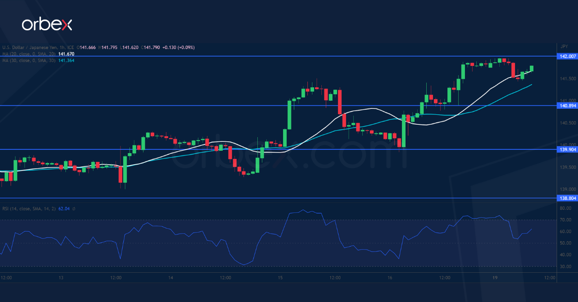Select the change value +0.130 (+0.09%)
The image size is (578, 302).
(x=178, y=48)
